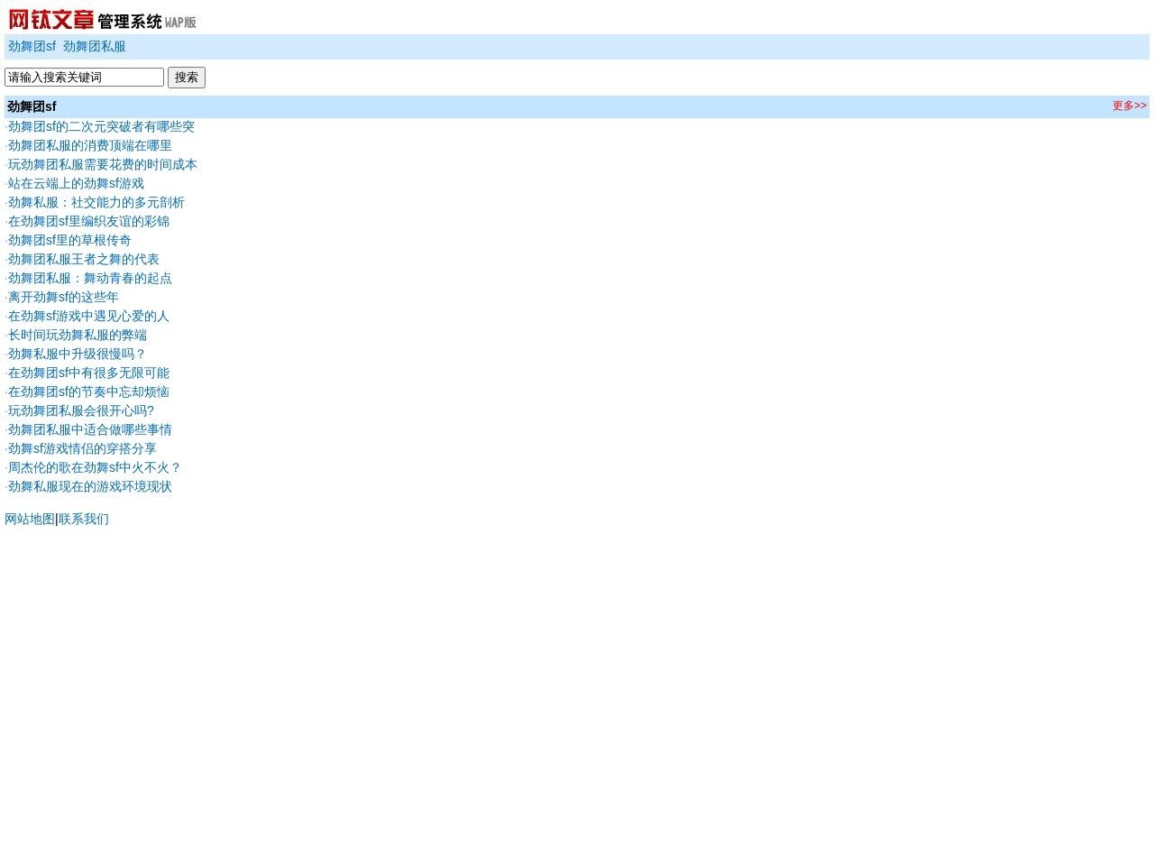
Task: Click the 网钛文章管理系统 logo
Action: (102, 20)
